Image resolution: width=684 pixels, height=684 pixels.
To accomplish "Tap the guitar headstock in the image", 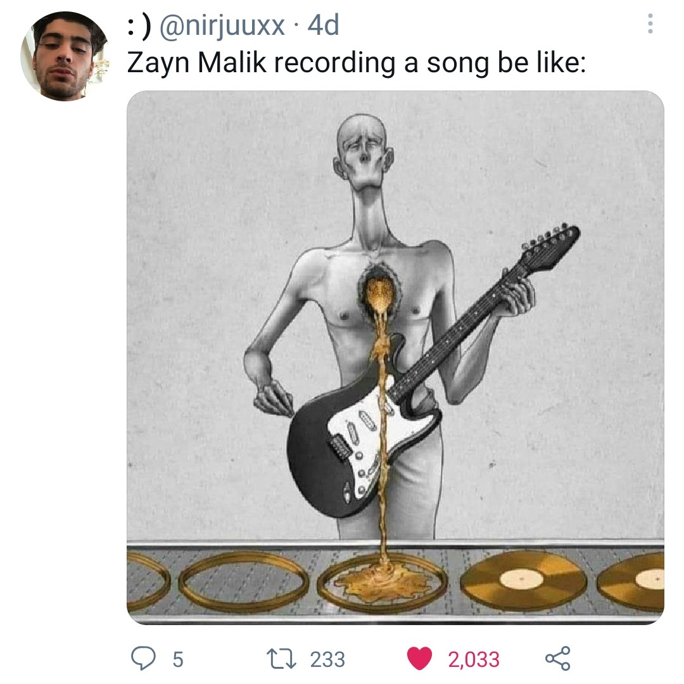I will tap(552, 246).
